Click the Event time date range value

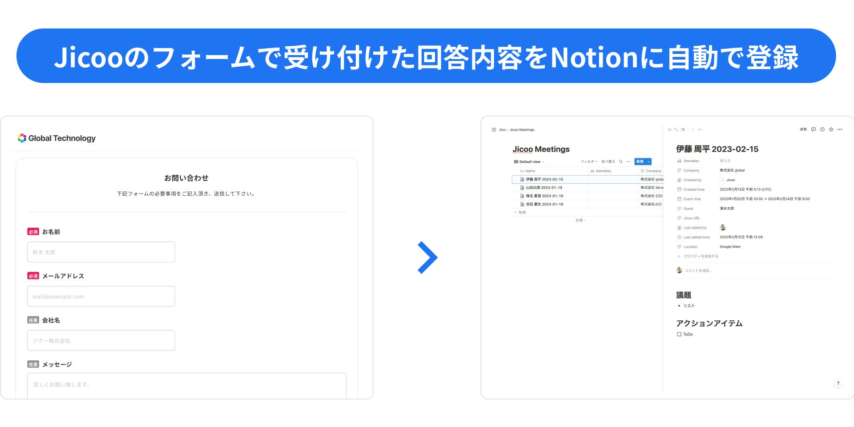[765, 199]
